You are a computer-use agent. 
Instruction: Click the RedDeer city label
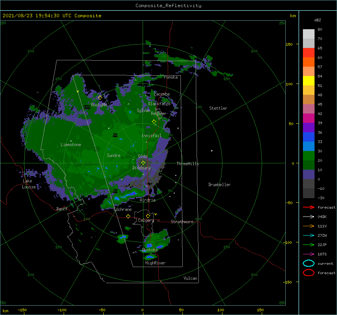click(159, 113)
